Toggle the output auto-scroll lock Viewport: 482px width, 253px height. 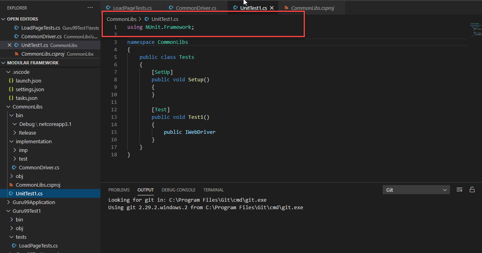(472, 189)
